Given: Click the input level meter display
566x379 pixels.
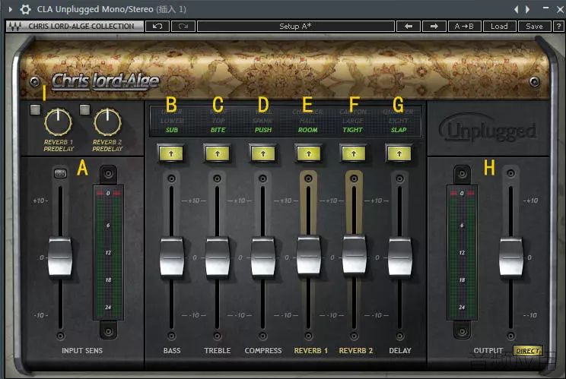Looking at the screenshot, I should click(x=108, y=252).
